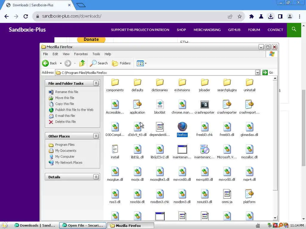Select the omni.ja file icon

coord(227,194)
